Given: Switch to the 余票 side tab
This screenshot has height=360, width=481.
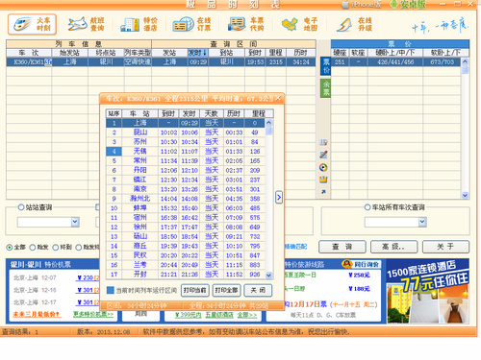Looking at the screenshot, I should click(x=326, y=88).
